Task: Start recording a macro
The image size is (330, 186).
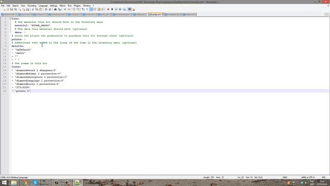Action: (x=108, y=9)
